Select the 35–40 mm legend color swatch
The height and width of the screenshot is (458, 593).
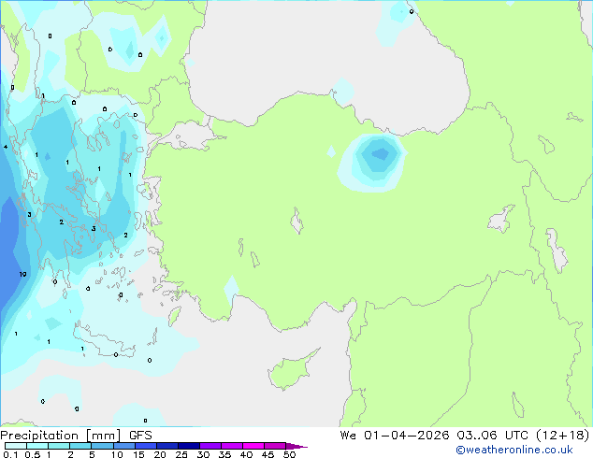point(231,446)
